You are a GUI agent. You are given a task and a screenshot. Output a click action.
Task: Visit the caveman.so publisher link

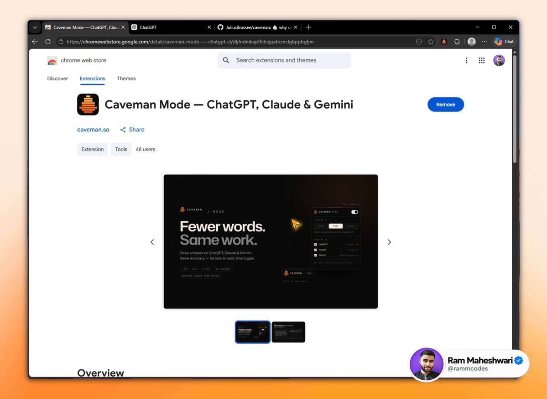(x=93, y=130)
